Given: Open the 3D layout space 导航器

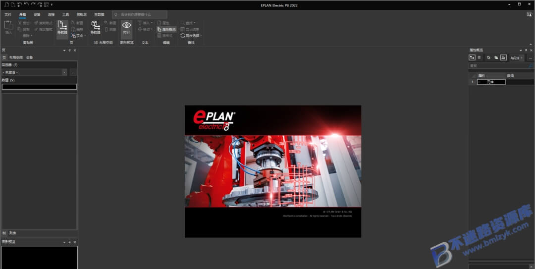Looking at the screenshot, I should coord(95,27).
